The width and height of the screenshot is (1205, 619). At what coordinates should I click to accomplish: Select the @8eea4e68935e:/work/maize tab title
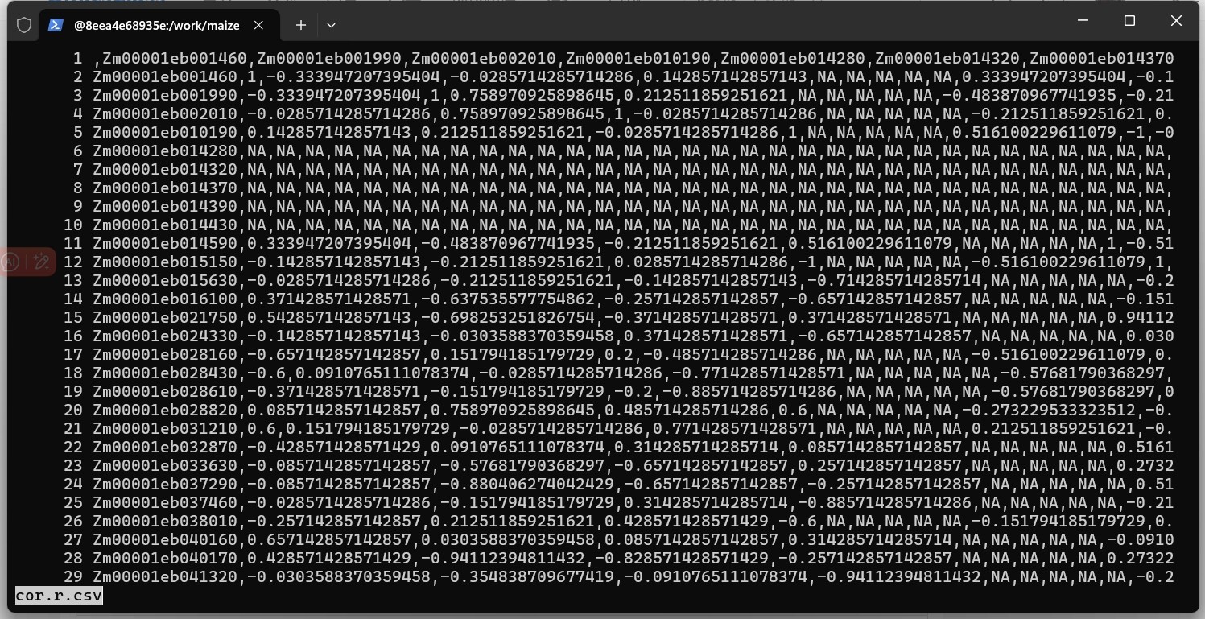click(x=156, y=25)
